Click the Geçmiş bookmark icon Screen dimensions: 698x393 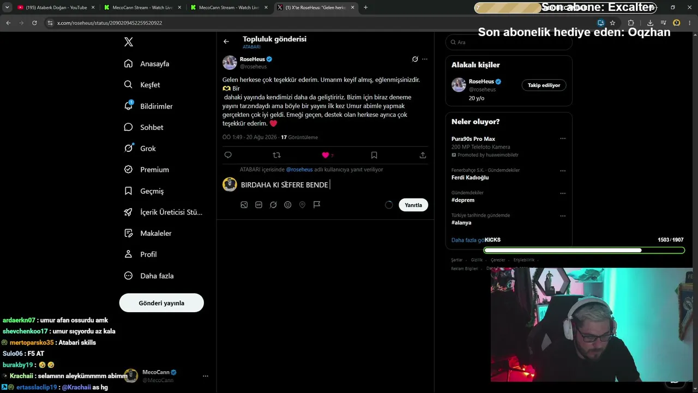click(129, 191)
